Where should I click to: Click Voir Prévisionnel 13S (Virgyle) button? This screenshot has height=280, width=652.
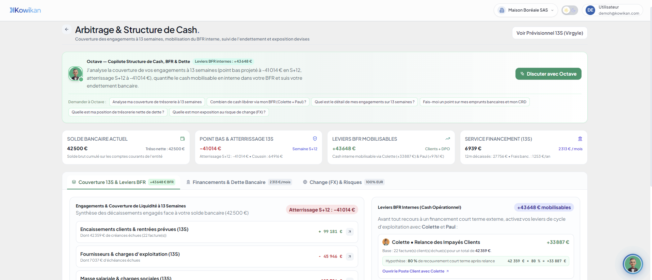(550, 33)
